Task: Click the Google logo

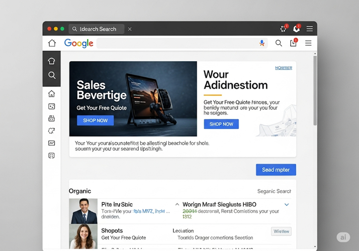Action: [79, 43]
